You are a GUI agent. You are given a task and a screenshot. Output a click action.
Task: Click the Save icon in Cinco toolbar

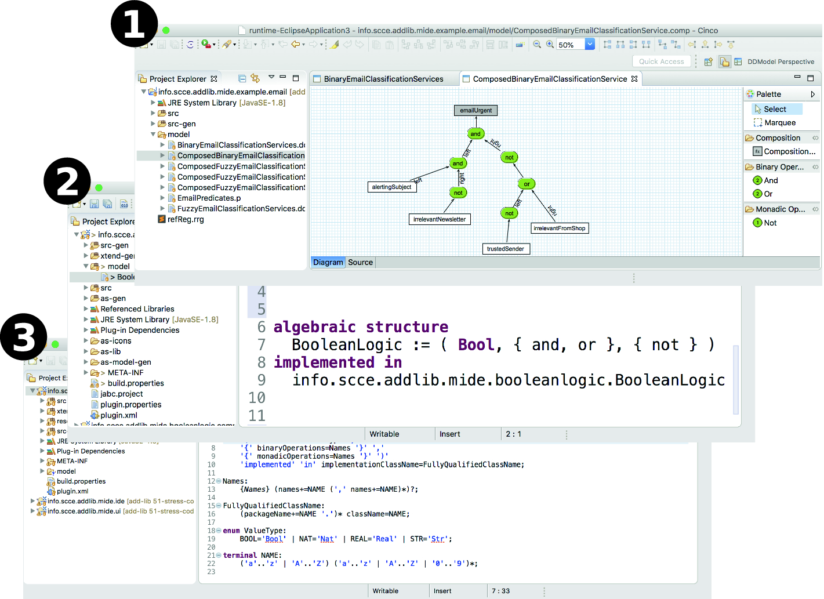click(162, 45)
